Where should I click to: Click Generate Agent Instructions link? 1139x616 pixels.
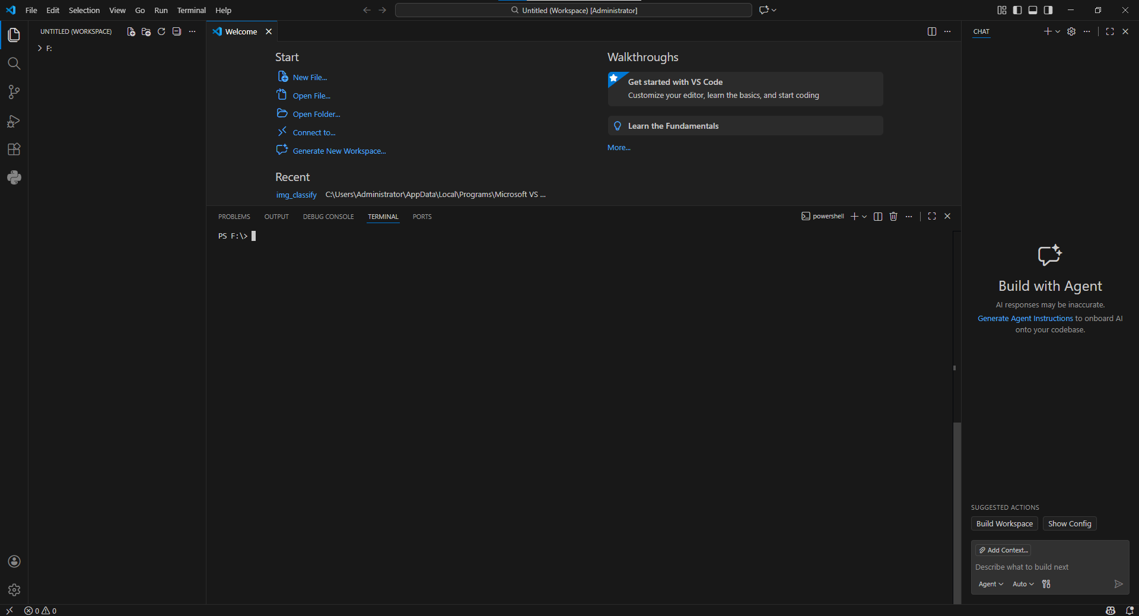point(1025,319)
